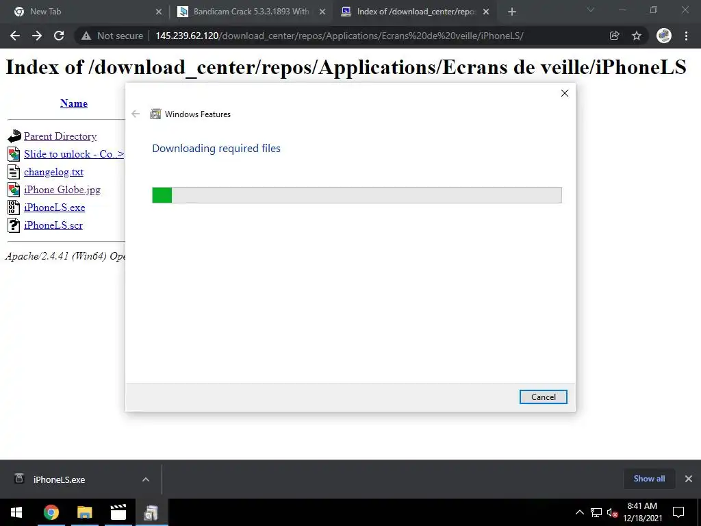The height and width of the screenshot is (526, 701).
Task: Open the clapperboard video app on taskbar
Action: [118, 512]
